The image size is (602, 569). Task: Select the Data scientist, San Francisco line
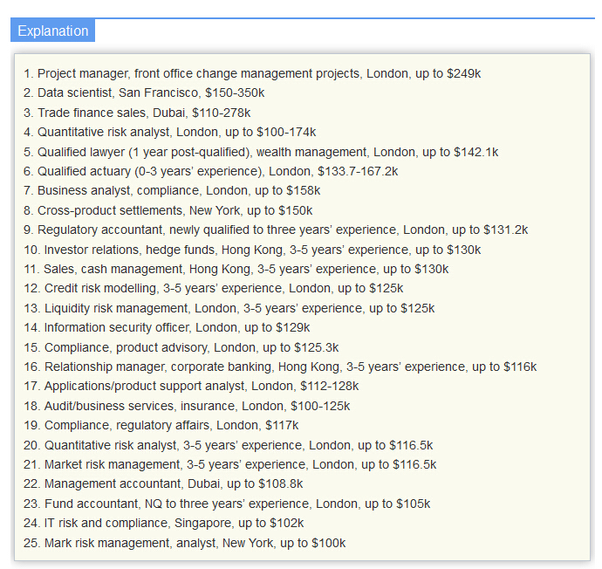coord(145,93)
